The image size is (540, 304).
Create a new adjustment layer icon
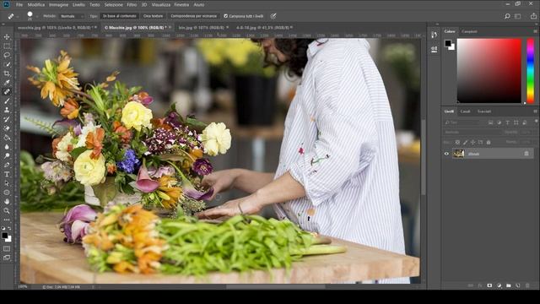499,285
